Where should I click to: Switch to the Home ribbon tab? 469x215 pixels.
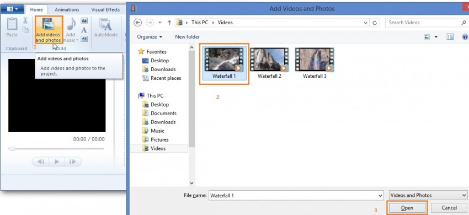36,9
